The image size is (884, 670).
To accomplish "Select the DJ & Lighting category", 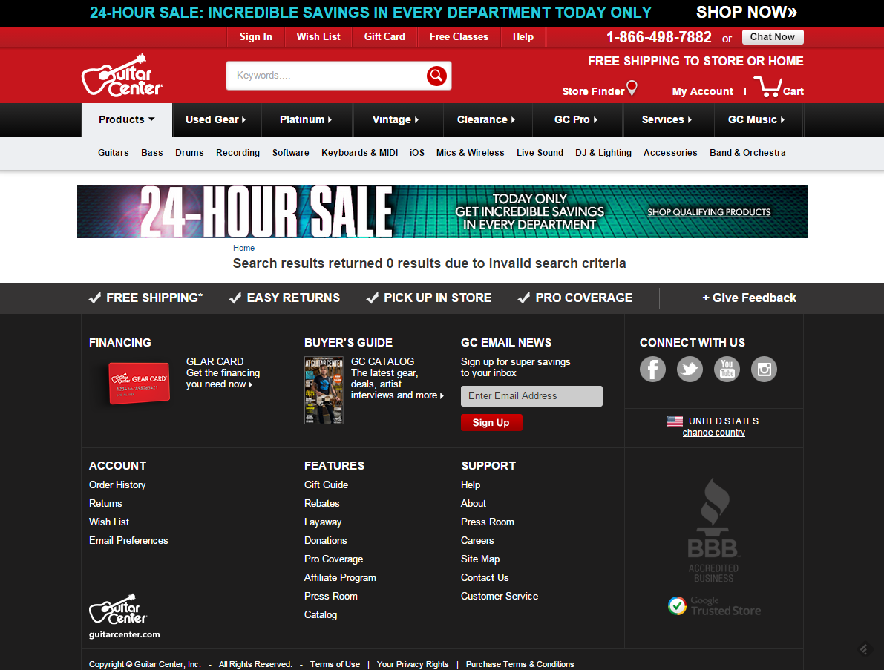I will click(x=603, y=153).
